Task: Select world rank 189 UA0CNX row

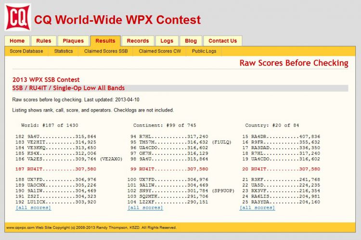Action: coord(56,185)
